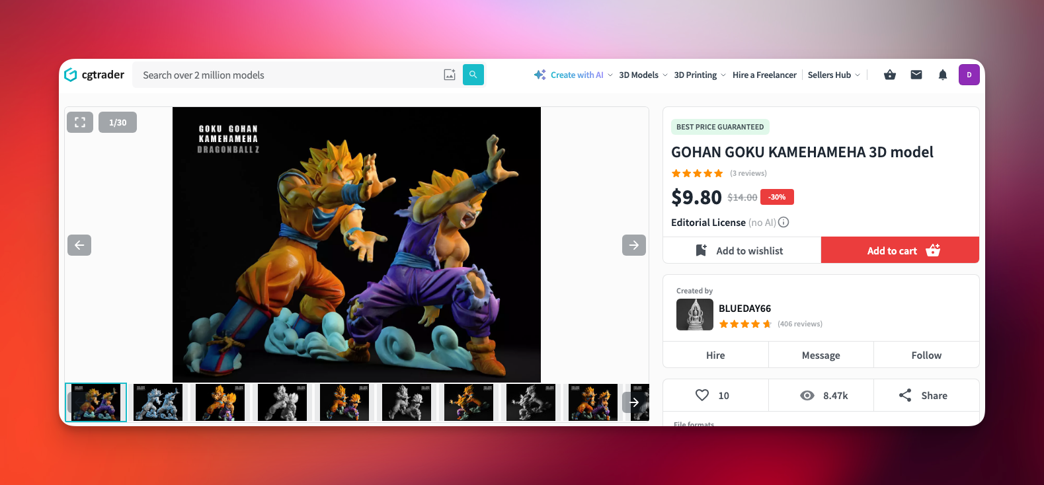Click the heart like icon

(702, 395)
